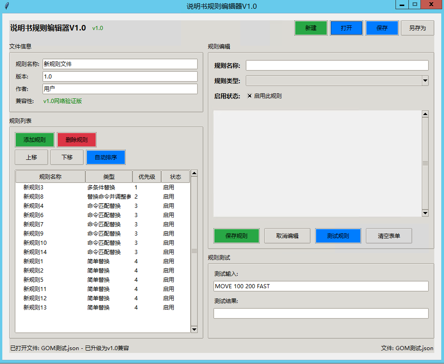Click the 自动排序 button

(x=105, y=158)
